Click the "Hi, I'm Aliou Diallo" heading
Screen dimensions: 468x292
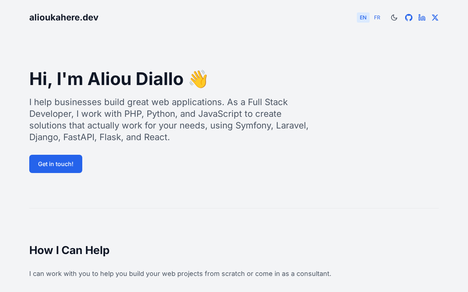[106, 79]
